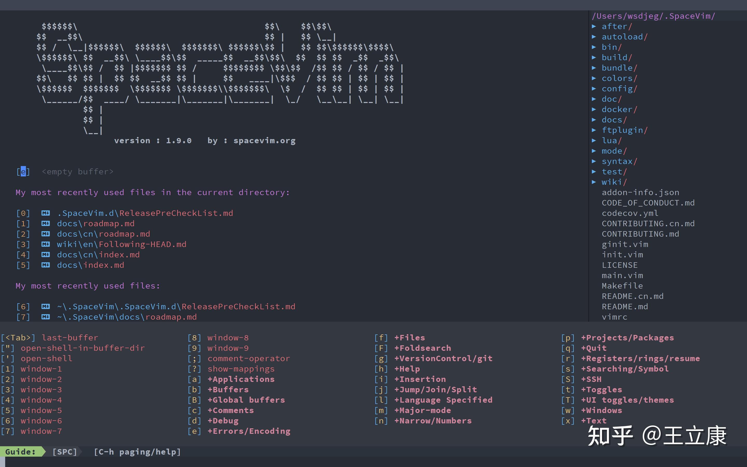This screenshot has width=747, height=467.
Task: Click markdown icon beside docs\cn\roadmap.md
Action: [46, 234]
